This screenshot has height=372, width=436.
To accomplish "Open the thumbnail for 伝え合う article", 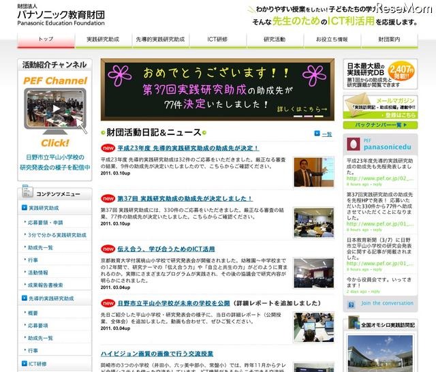I will (x=313, y=273).
